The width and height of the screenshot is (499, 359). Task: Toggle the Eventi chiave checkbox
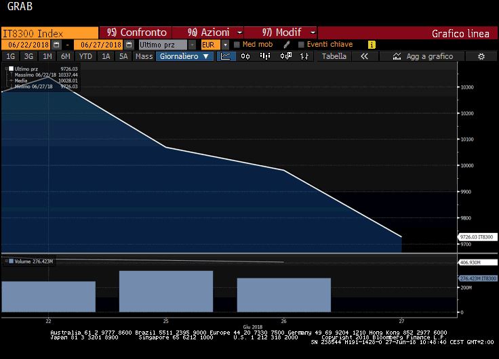click(x=301, y=45)
